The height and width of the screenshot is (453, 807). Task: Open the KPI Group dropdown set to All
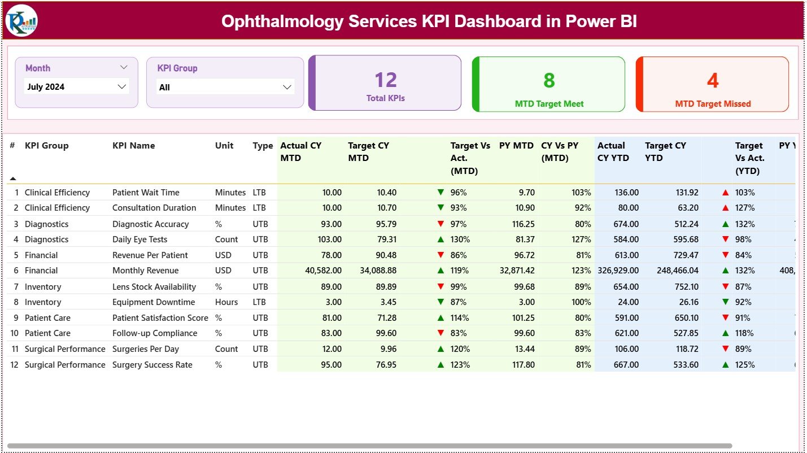pyautogui.click(x=225, y=87)
